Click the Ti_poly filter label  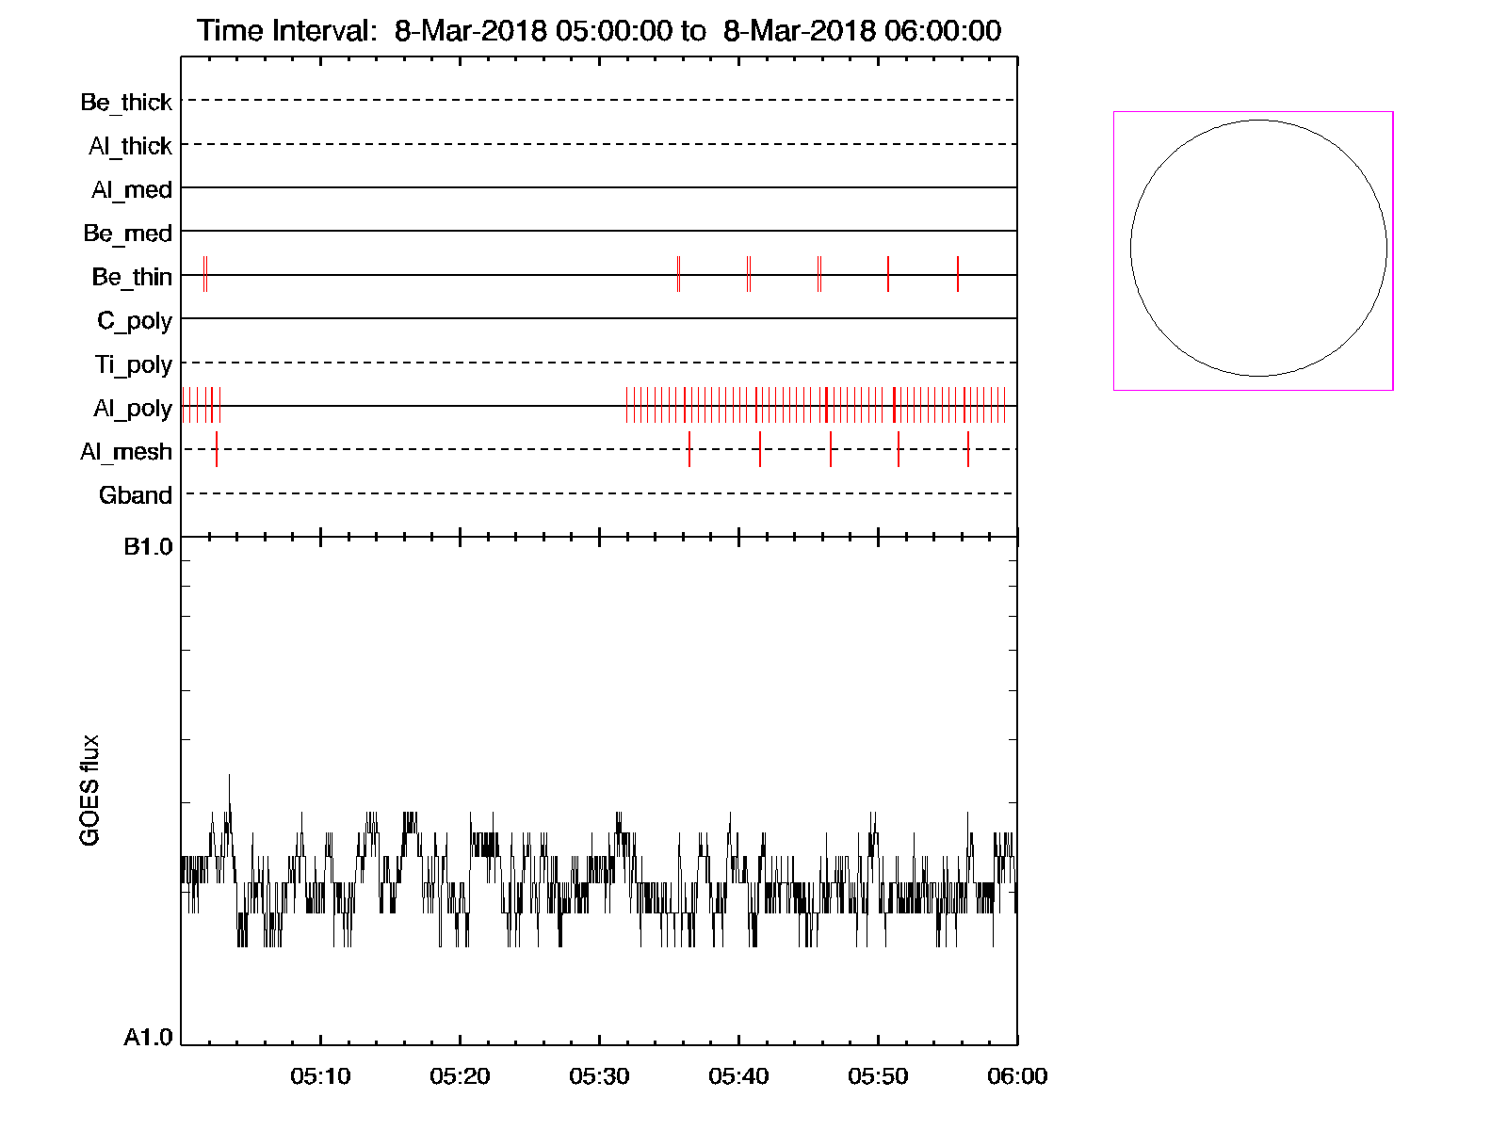[133, 364]
